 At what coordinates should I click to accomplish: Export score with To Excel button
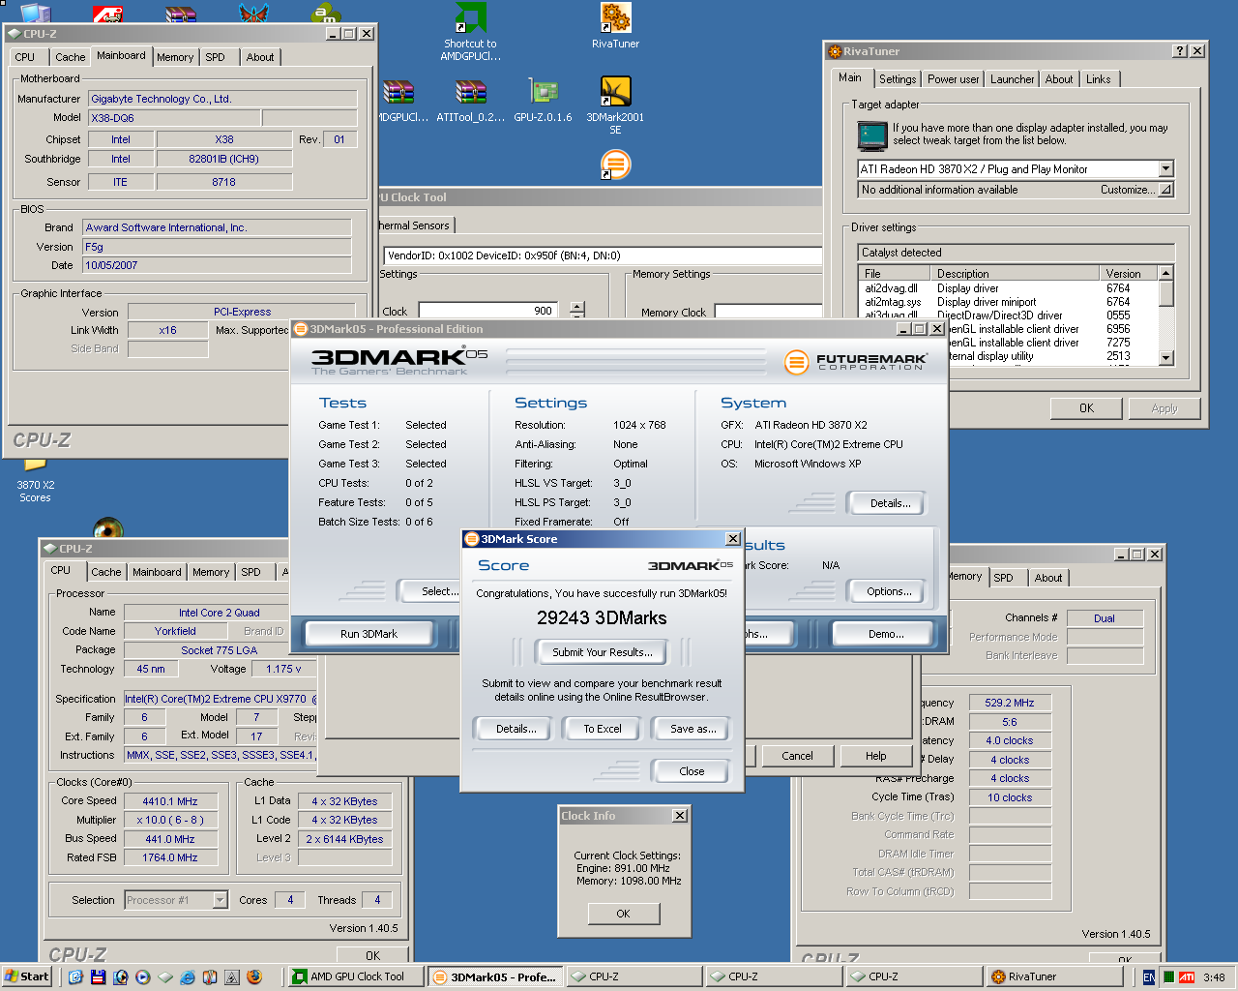point(602,729)
